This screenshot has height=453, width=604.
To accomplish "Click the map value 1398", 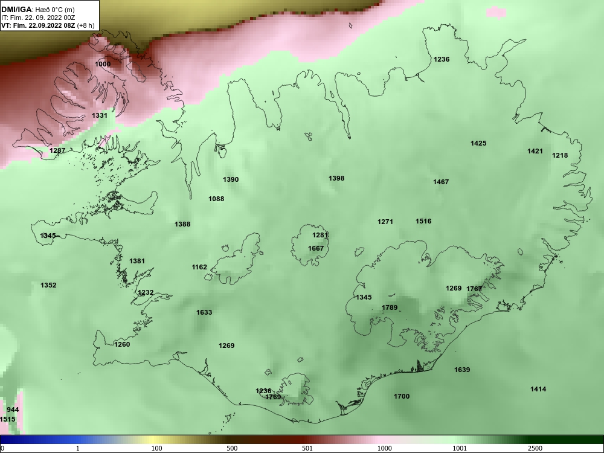I will [336, 178].
